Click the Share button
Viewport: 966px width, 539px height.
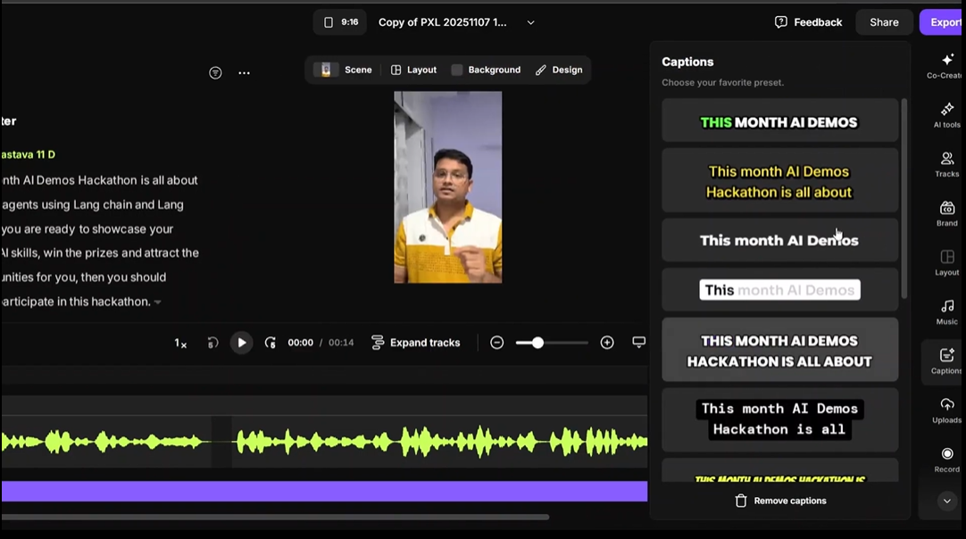[x=884, y=22]
